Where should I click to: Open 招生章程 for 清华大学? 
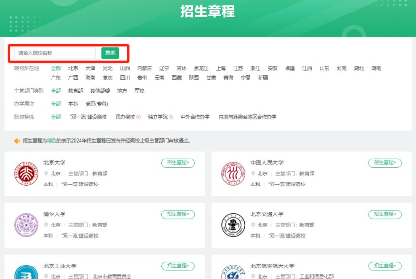click(x=178, y=214)
